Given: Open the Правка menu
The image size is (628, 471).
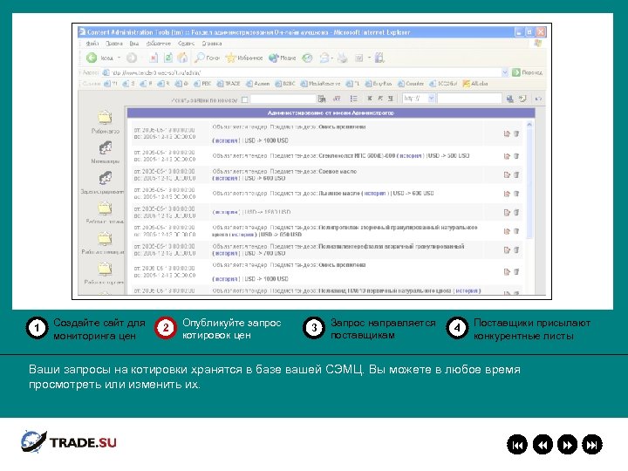Looking at the screenshot, I should (x=114, y=44).
